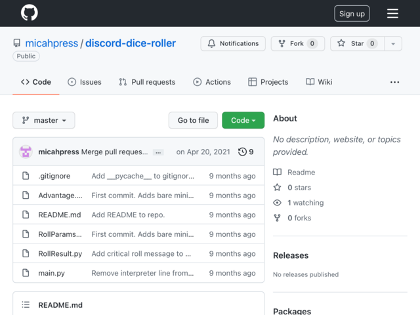Click the book icon beside Readme in About
420x315 pixels.
[277, 172]
